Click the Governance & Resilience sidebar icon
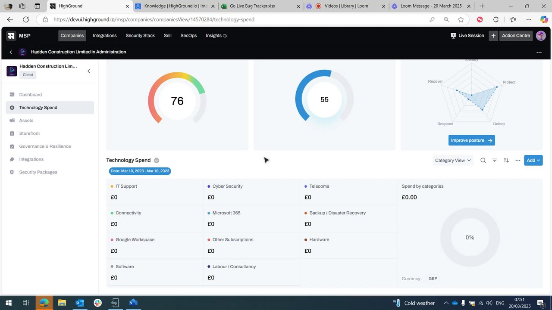Image resolution: width=552 pixels, height=310 pixels. [12, 146]
